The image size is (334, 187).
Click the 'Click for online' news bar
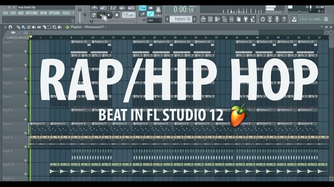pyautogui.click(x=314, y=19)
